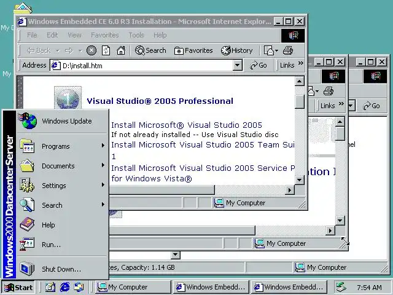Screen dimensions: 393x295
Task: Click the Run icon in Start menu
Action: coord(27,244)
